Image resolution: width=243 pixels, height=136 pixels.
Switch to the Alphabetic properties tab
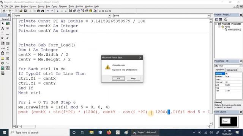220,70
